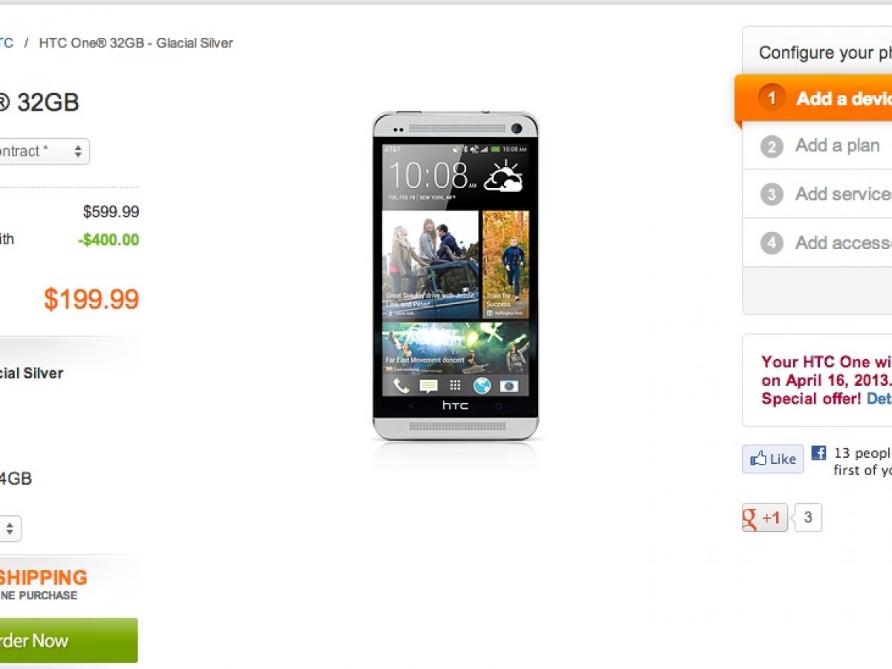Click the Google +1 button
This screenshot has height=669, width=892.
coord(765,518)
